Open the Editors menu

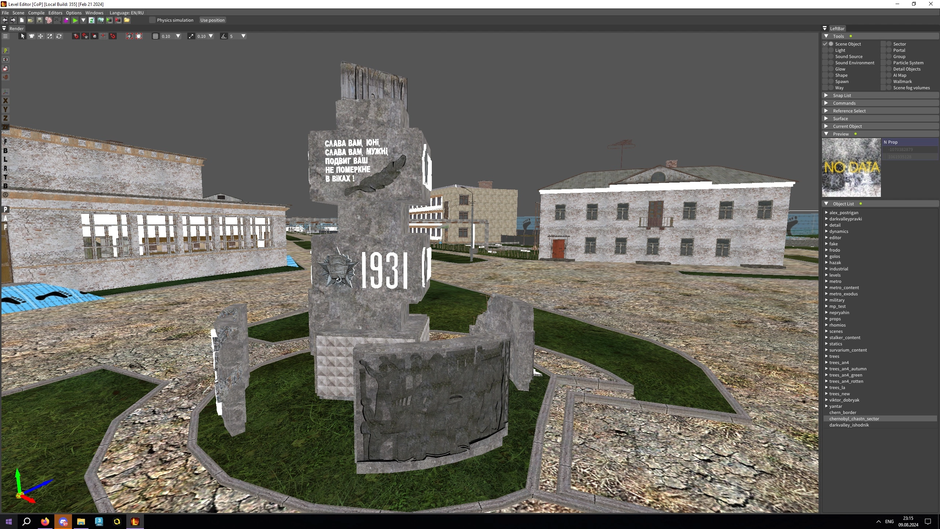(x=55, y=12)
